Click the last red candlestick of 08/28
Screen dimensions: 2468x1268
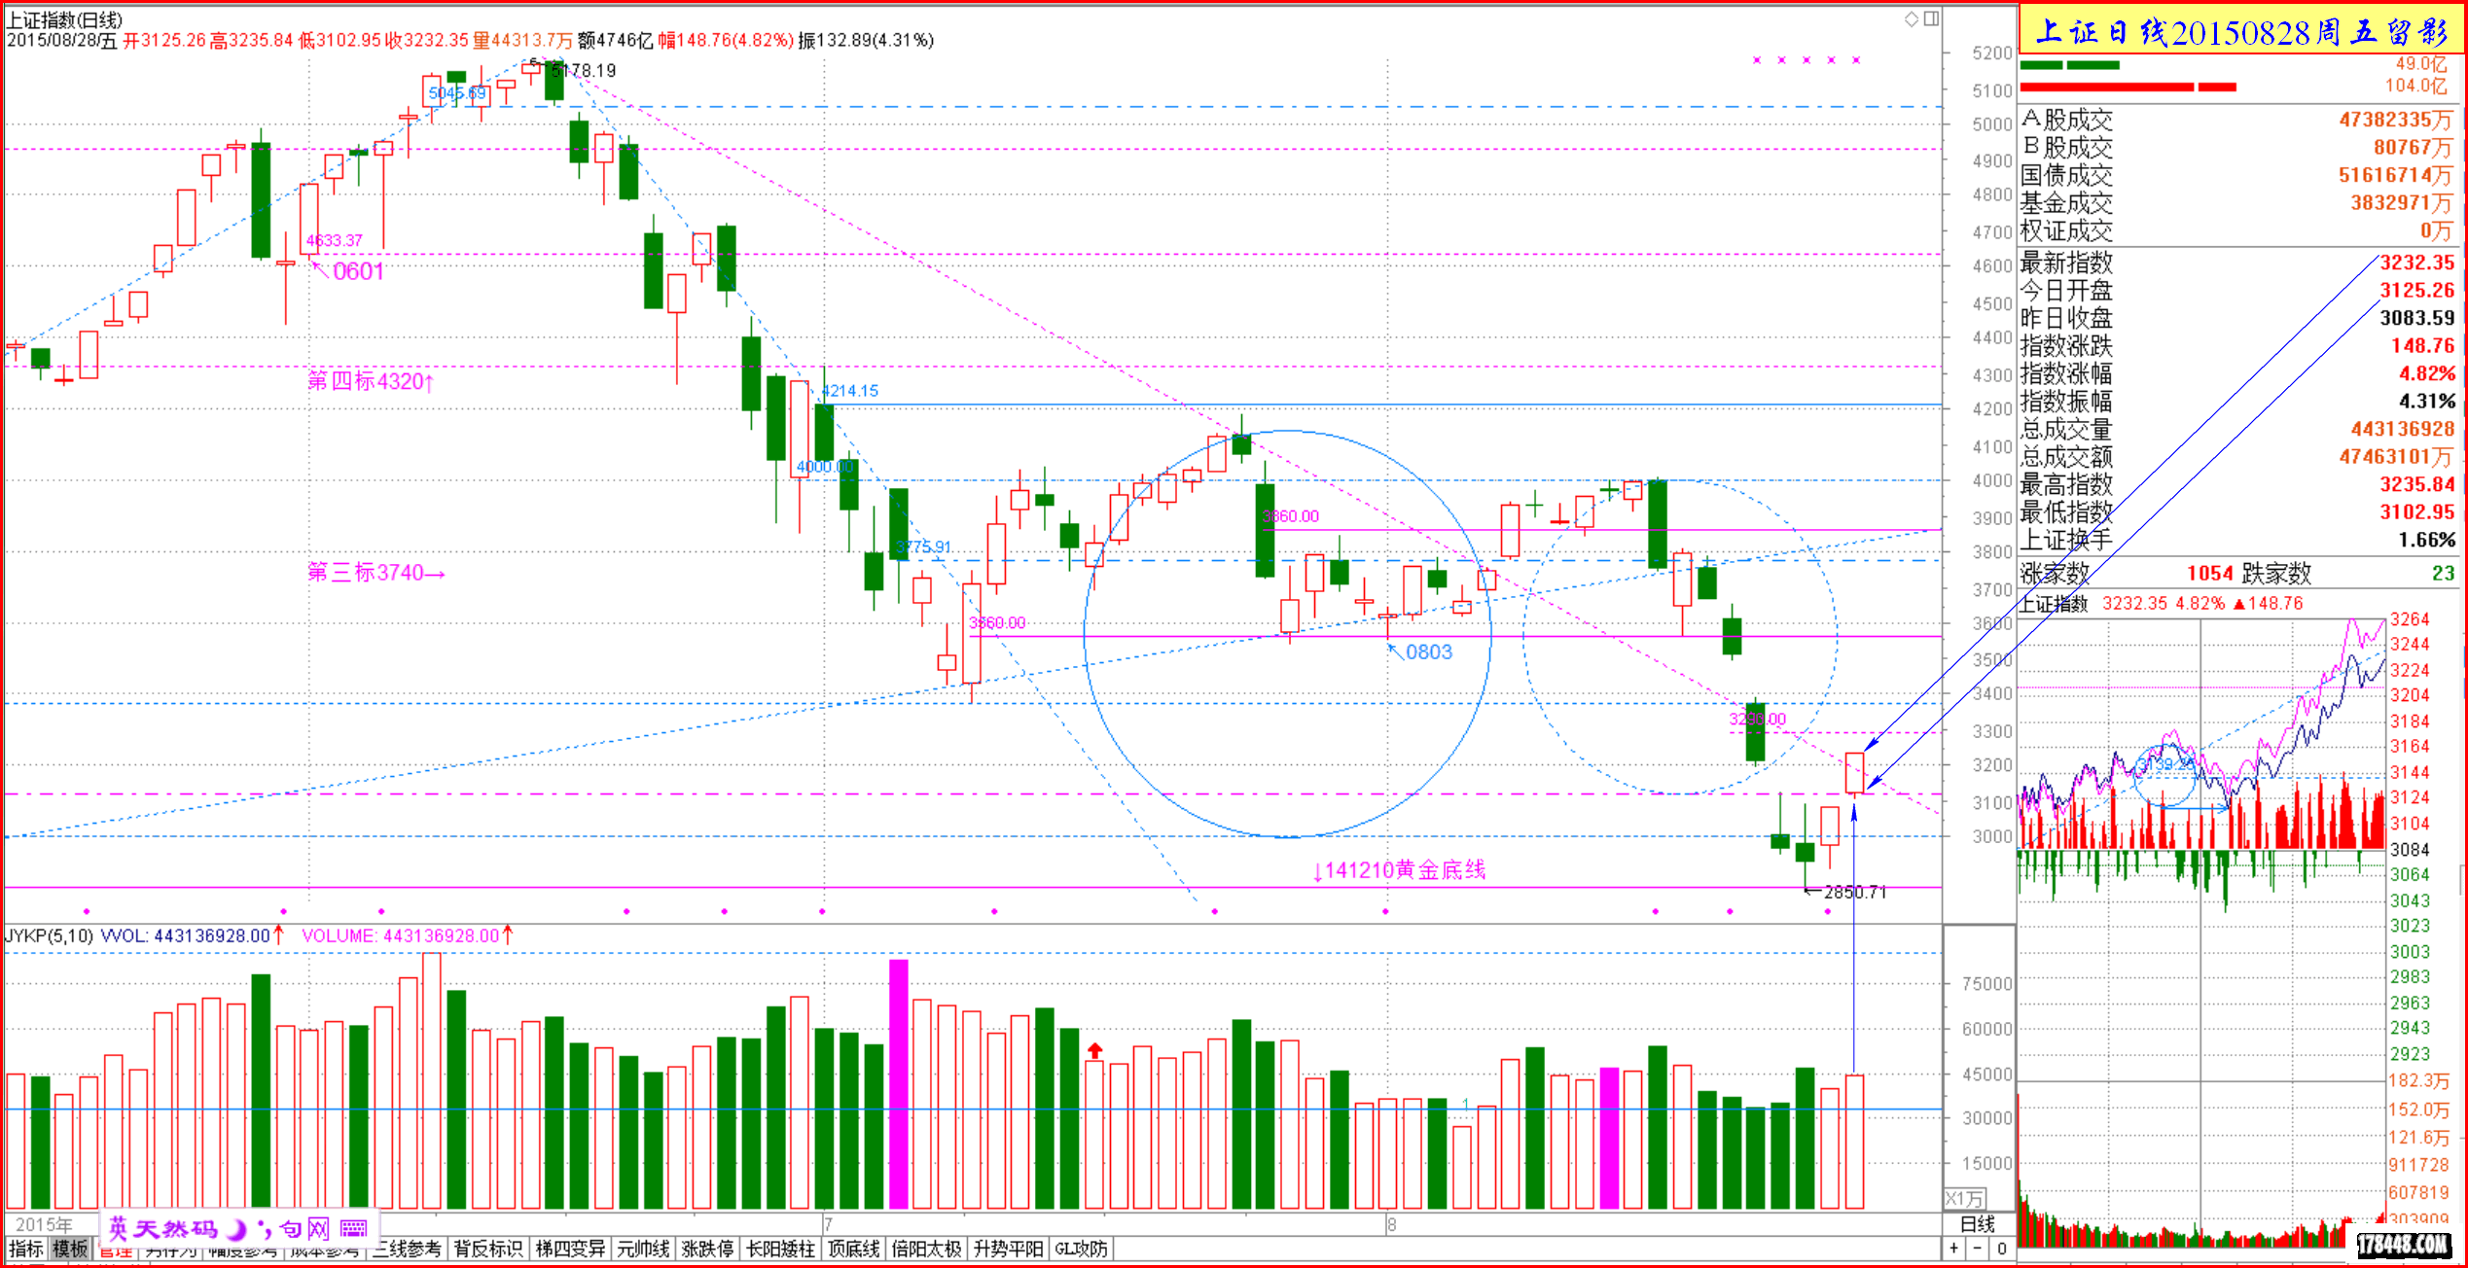pyautogui.click(x=1854, y=773)
